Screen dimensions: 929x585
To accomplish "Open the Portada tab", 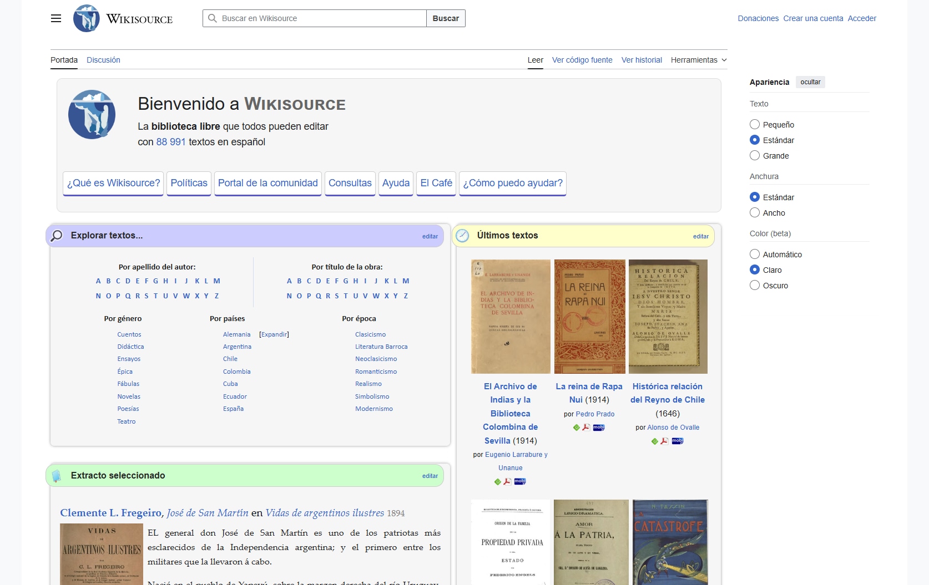I will pyautogui.click(x=64, y=60).
